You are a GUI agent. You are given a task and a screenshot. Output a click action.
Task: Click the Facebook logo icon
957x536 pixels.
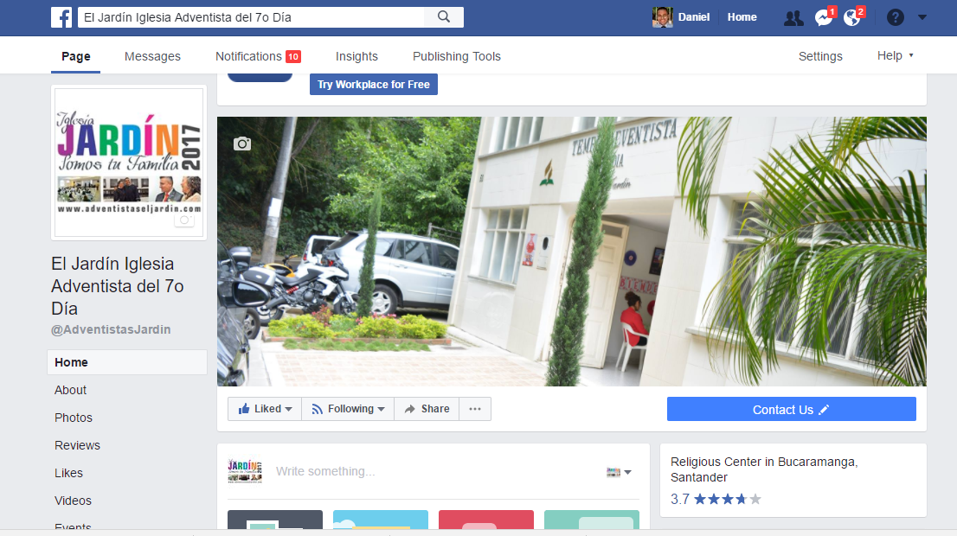click(61, 17)
